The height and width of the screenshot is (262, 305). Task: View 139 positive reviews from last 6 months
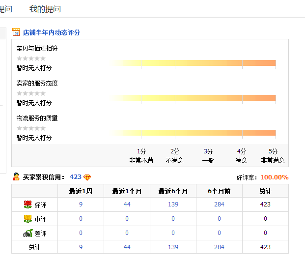pos(173,204)
